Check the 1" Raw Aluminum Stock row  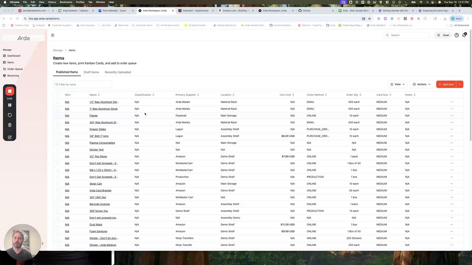pos(58,109)
